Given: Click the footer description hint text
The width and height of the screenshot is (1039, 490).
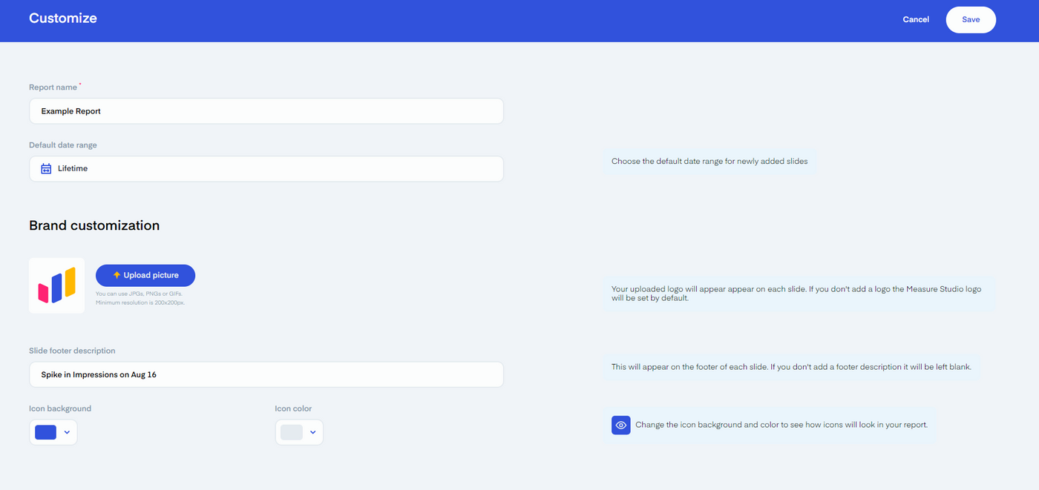Looking at the screenshot, I should 791,367.
